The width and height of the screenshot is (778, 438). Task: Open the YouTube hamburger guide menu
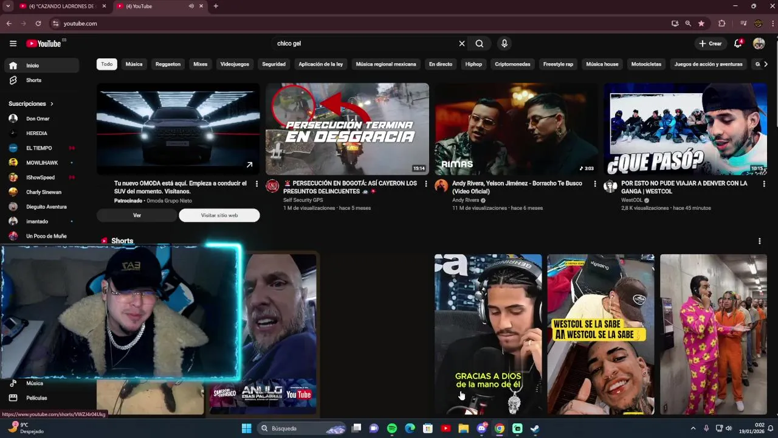point(13,43)
